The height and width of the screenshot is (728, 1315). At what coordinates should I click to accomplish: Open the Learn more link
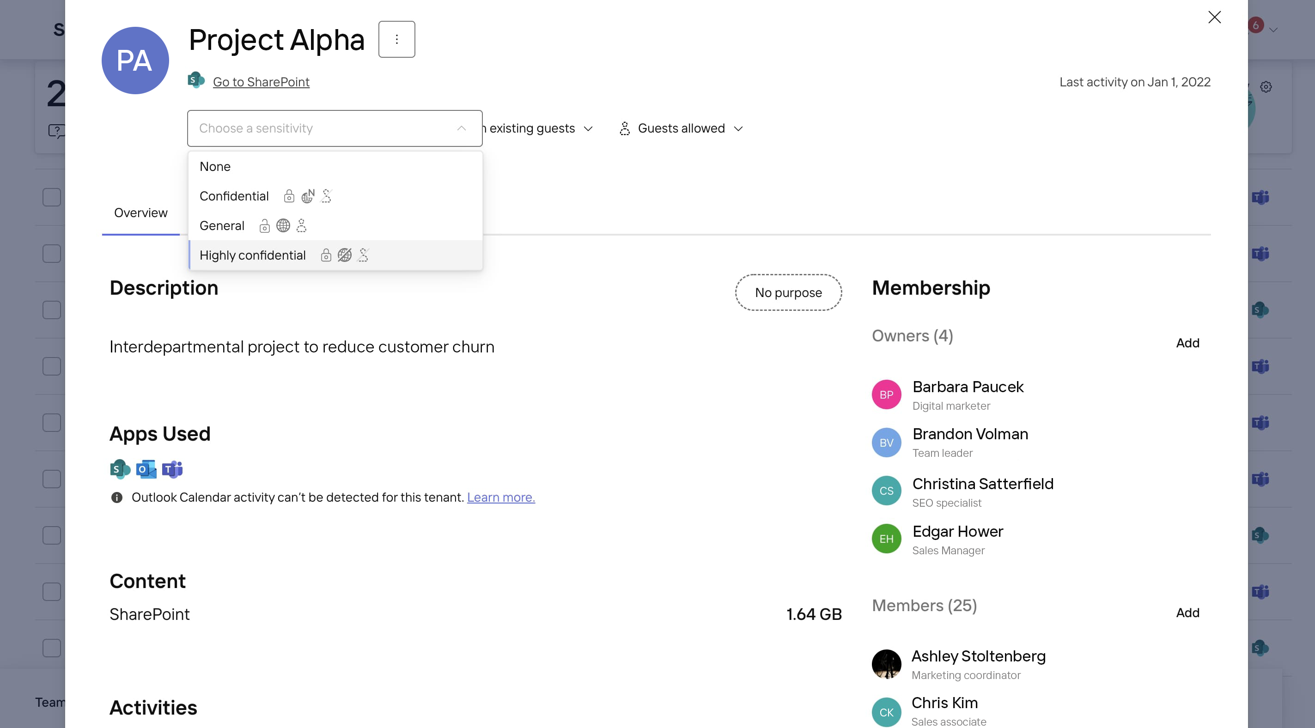pos(501,497)
